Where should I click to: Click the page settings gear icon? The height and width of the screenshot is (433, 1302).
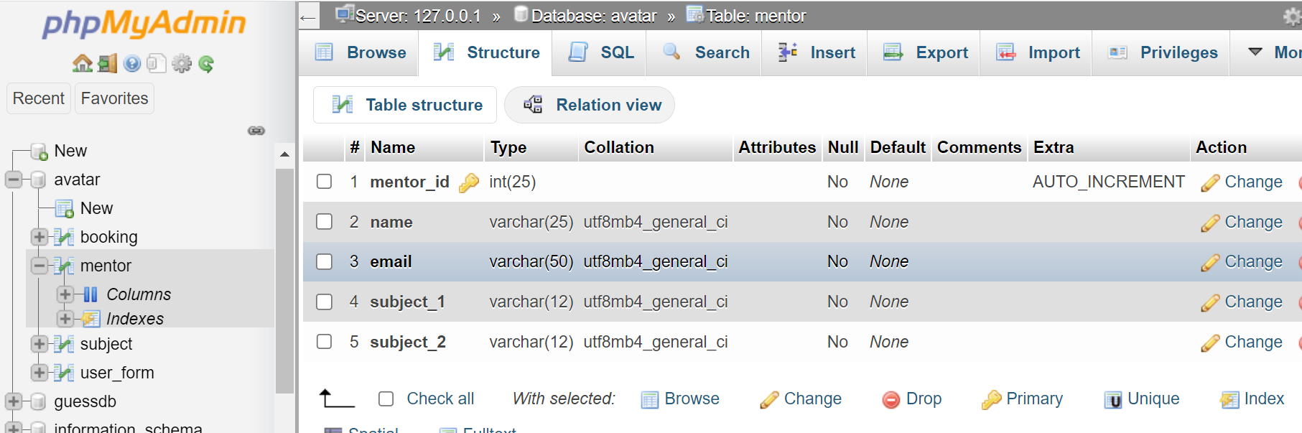[1292, 16]
